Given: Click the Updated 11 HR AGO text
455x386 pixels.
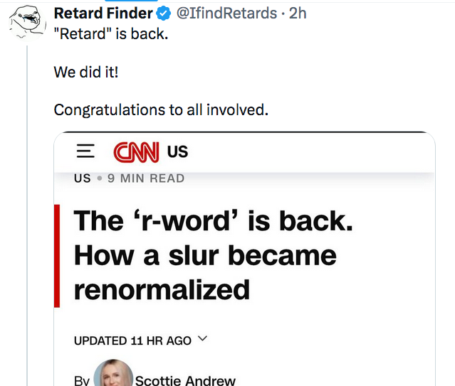Looking at the screenshot, I should coord(132,341).
